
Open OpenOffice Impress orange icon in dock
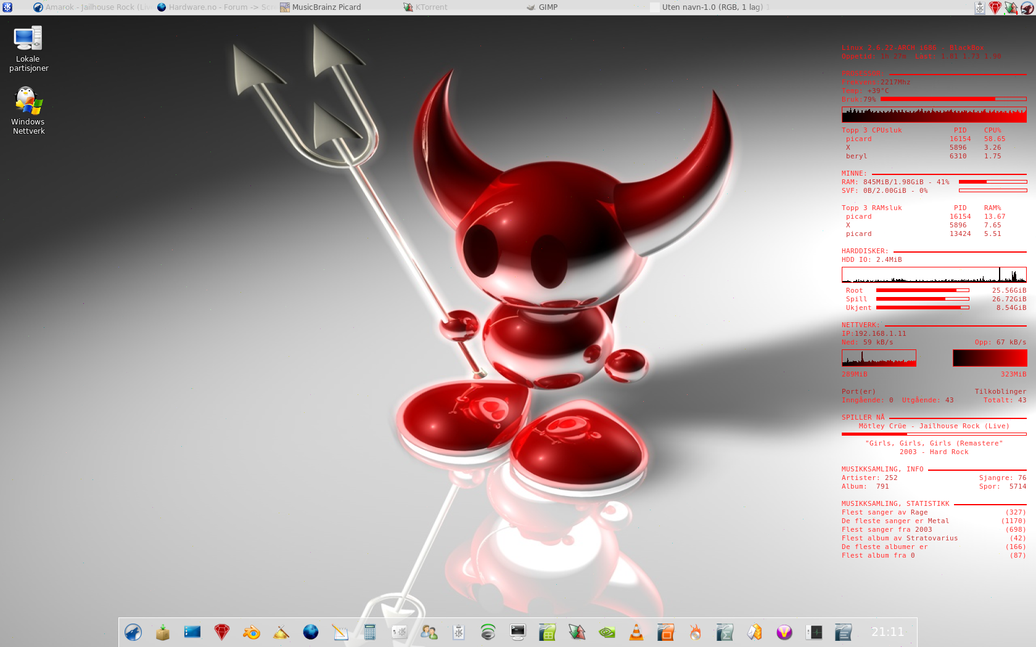pos(666,632)
